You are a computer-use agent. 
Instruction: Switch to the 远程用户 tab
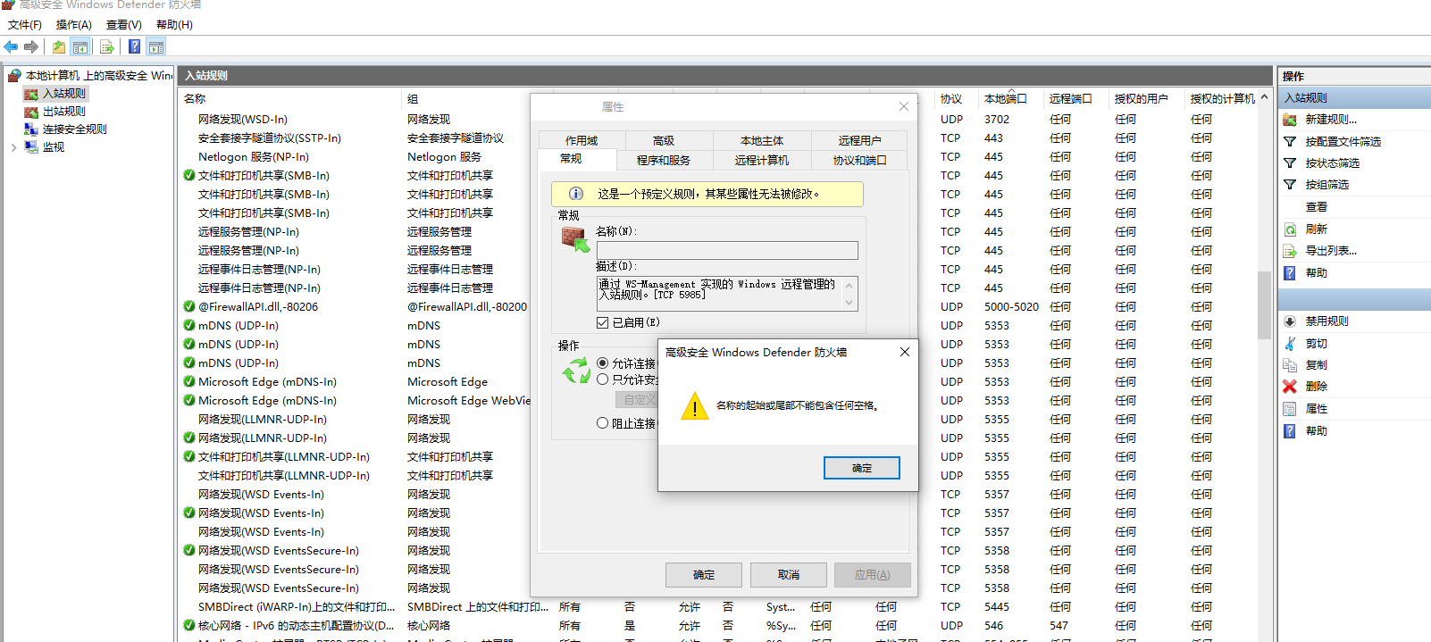click(x=860, y=140)
